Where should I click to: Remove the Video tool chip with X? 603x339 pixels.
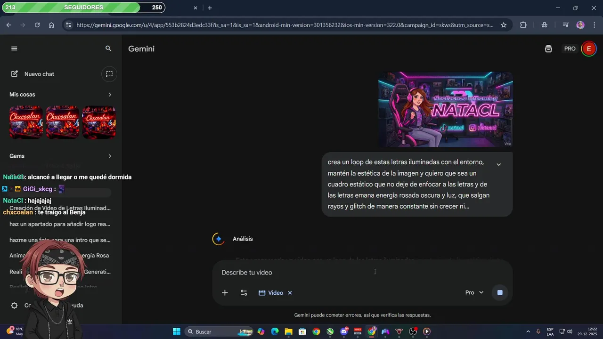pyautogui.click(x=290, y=293)
